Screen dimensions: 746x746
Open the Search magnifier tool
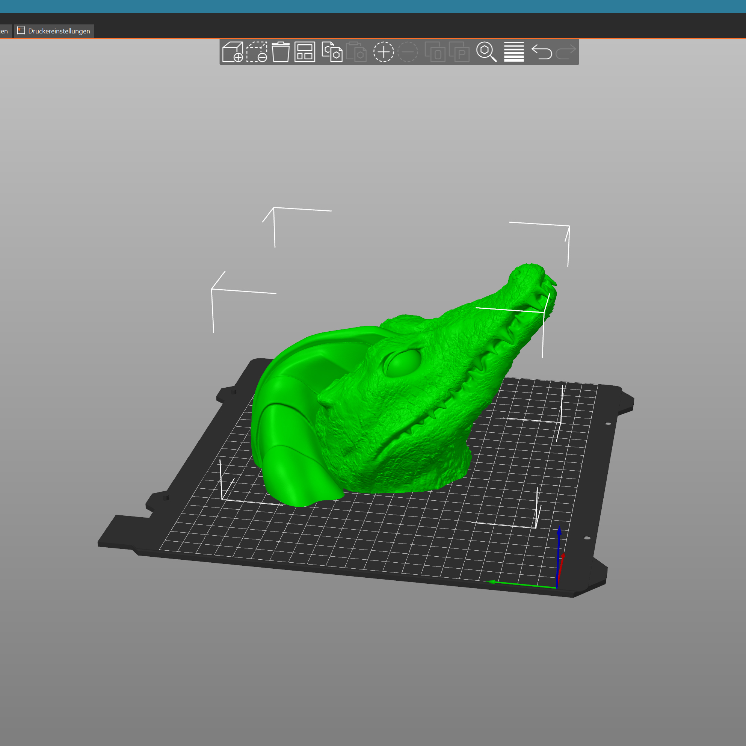pos(486,52)
